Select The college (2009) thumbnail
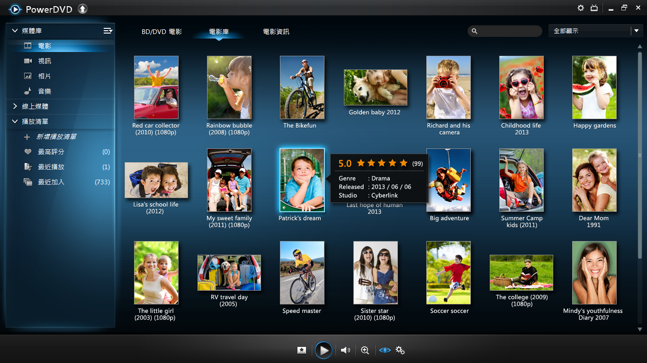Image resolution: width=647 pixels, height=363 pixels. click(521, 273)
